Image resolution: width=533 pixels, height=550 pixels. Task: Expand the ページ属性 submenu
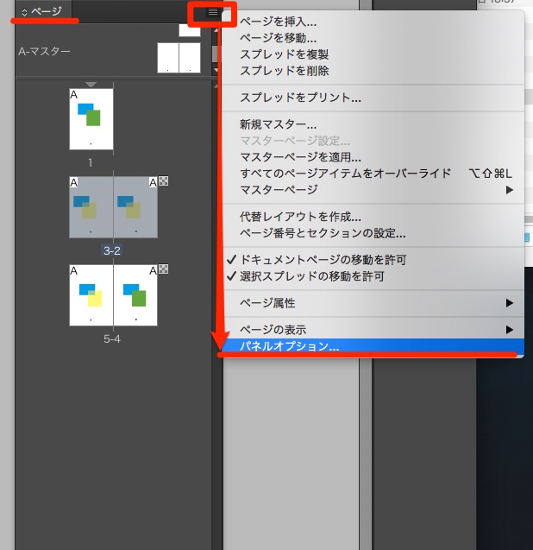pos(373,303)
